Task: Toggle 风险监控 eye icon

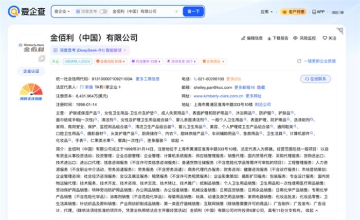Action: (x=295, y=38)
